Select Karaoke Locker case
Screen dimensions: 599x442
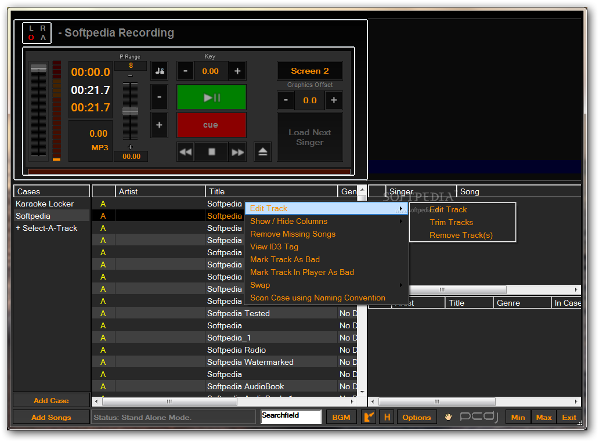pos(52,204)
